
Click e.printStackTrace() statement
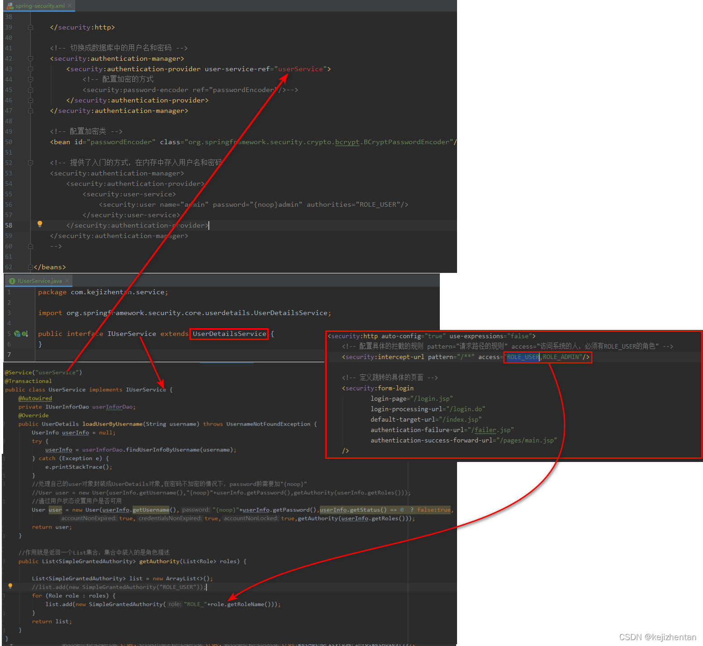[78, 467]
